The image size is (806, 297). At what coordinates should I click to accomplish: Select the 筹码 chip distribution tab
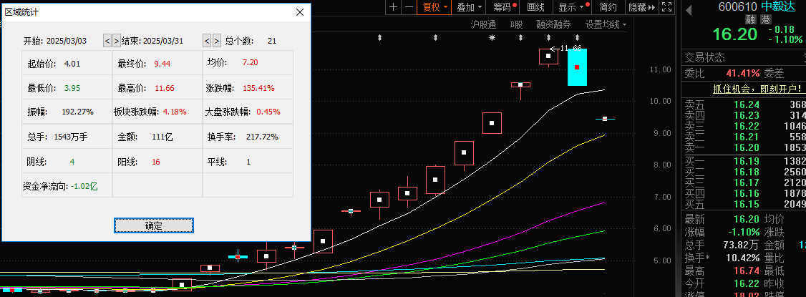coord(503,7)
